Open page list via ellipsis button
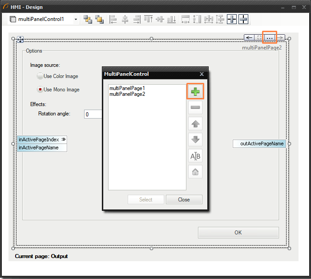Viewport: 311px width, 279px height. [x=269, y=38]
